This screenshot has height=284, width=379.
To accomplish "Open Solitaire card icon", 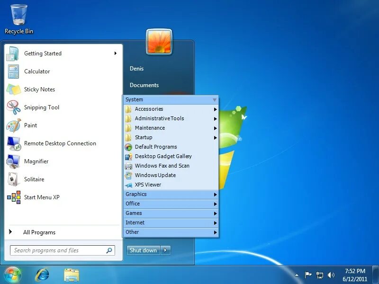I will [x=13, y=179].
